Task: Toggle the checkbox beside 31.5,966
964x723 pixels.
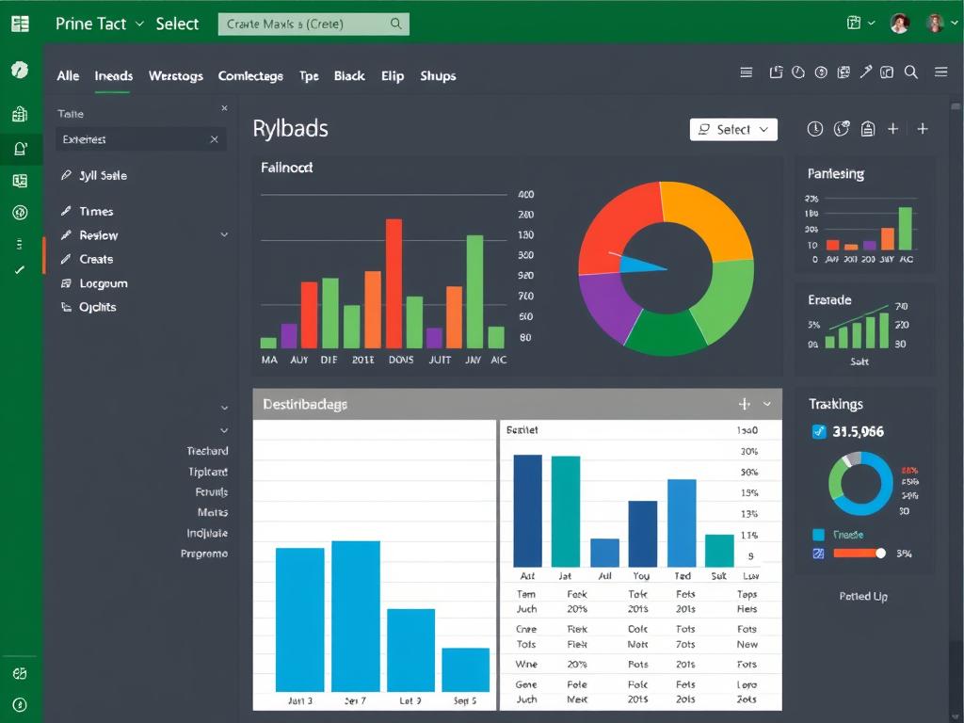Action: [819, 431]
